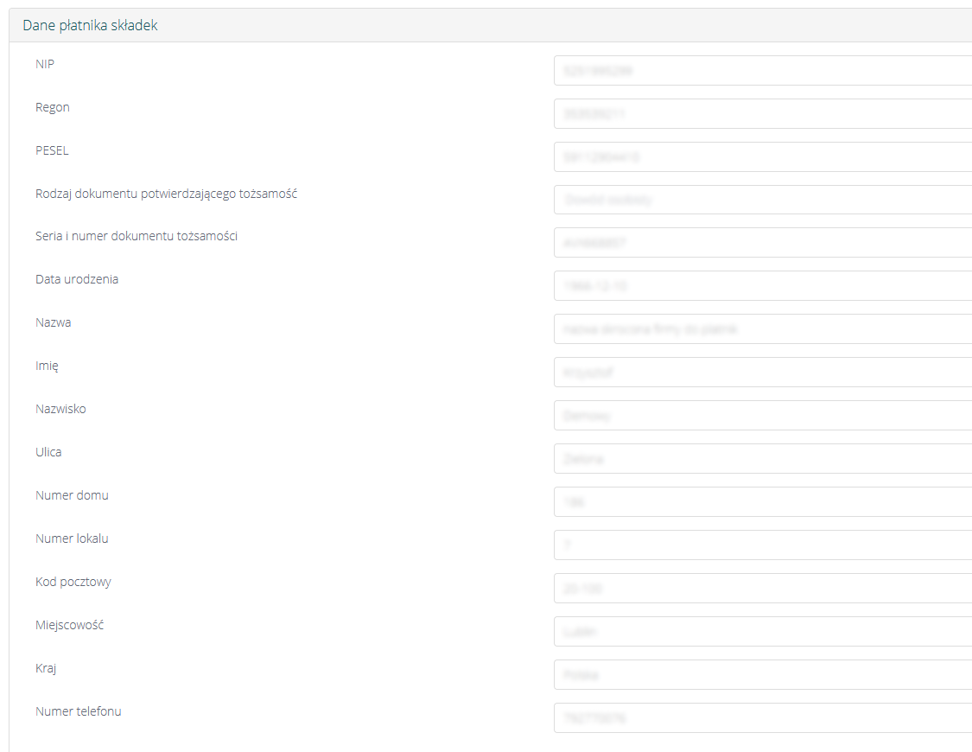Focus the Imię input field
This screenshot has width=972, height=752.
click(762, 373)
